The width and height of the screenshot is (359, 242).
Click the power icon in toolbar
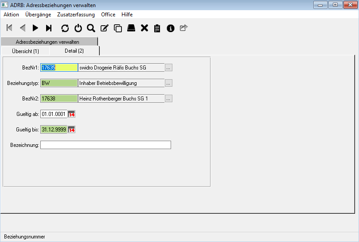coord(78,28)
